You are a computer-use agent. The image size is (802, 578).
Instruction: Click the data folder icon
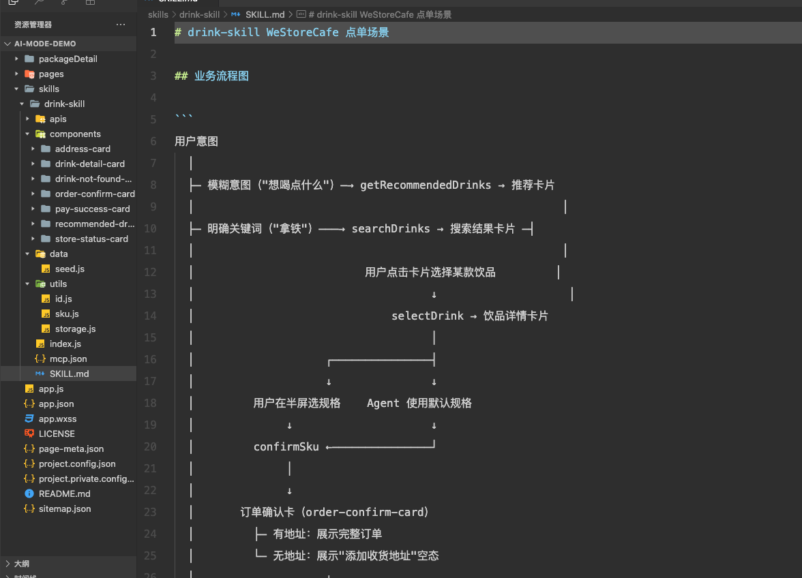pos(40,254)
